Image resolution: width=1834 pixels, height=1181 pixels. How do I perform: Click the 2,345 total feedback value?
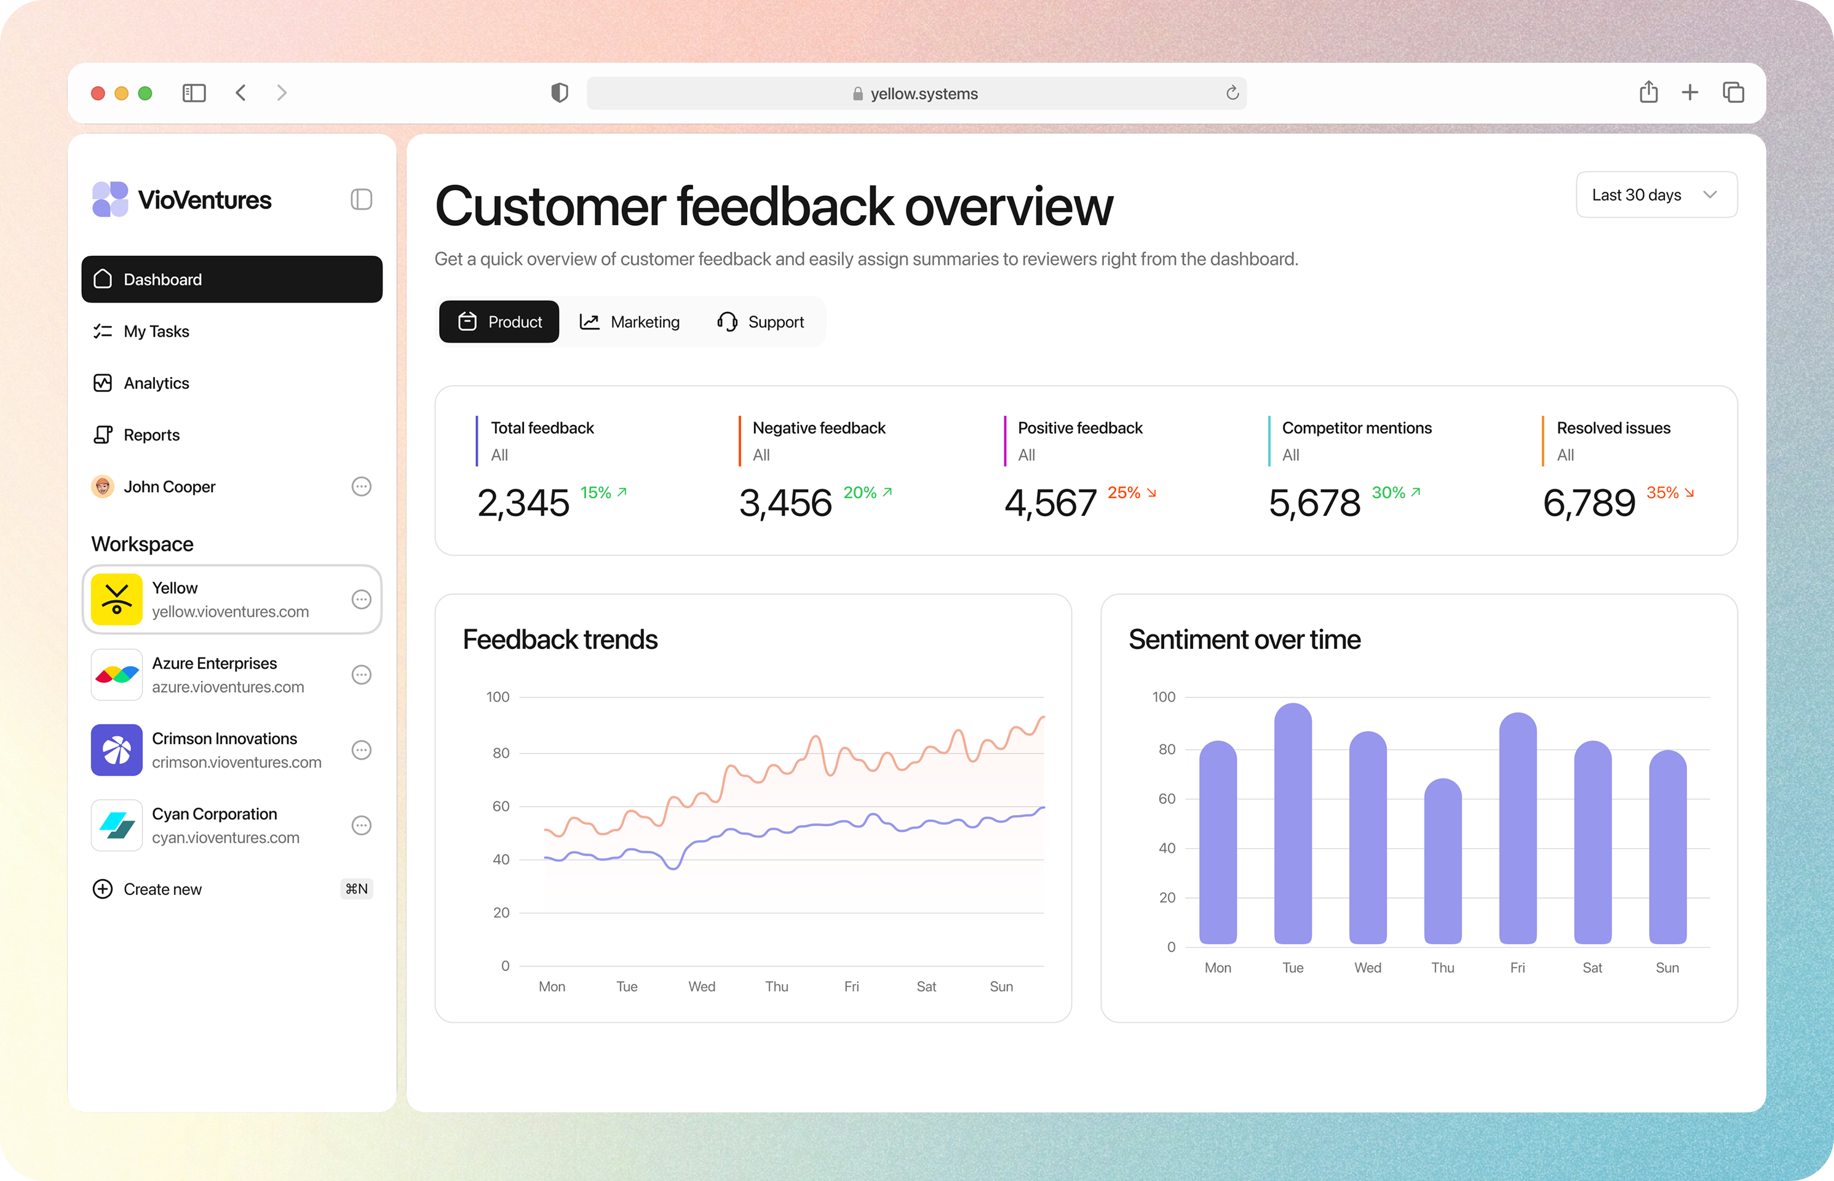tap(523, 503)
